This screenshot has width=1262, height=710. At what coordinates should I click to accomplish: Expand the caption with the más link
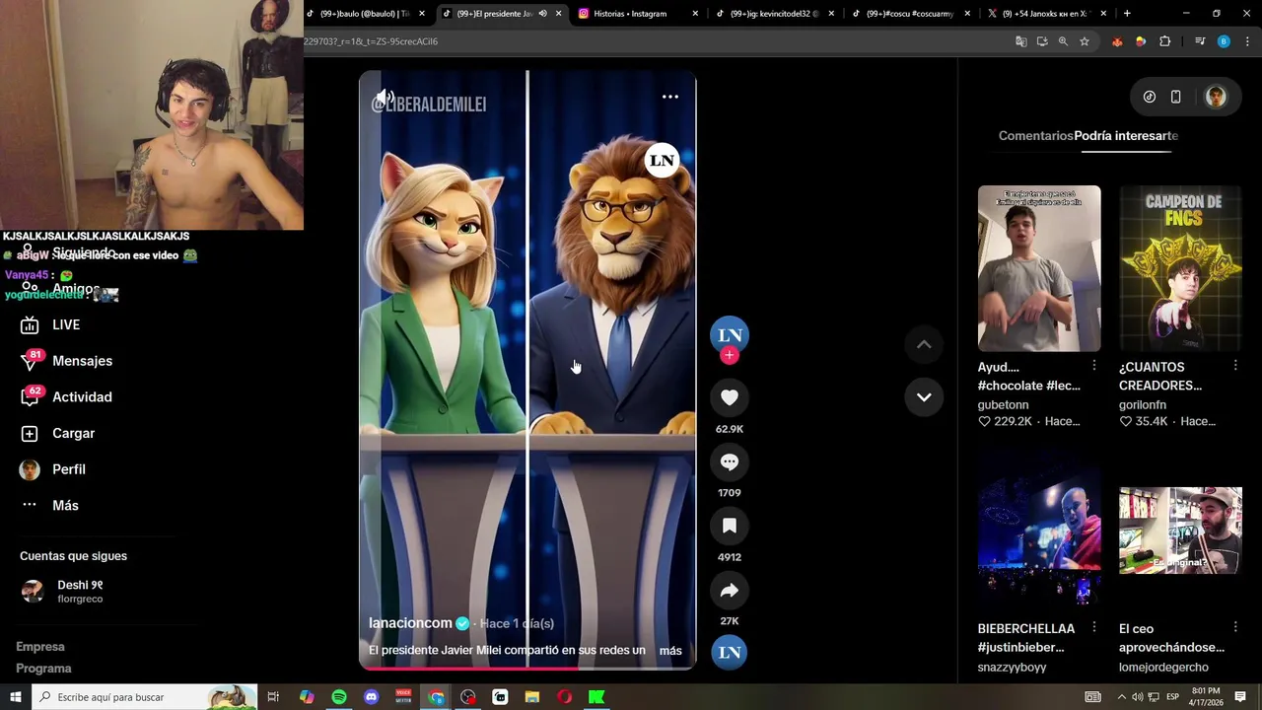coord(670,651)
